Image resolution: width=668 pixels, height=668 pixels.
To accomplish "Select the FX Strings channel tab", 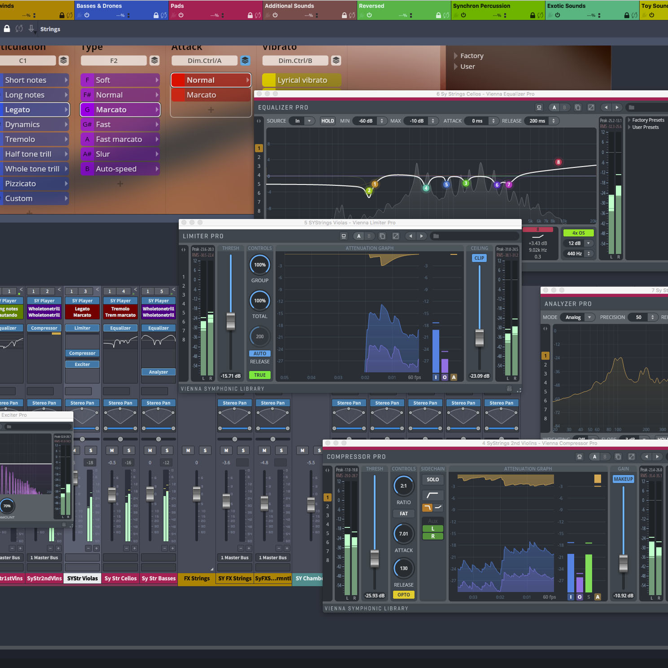I will coord(197,578).
